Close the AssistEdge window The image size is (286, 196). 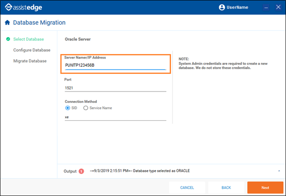coord(278,7)
